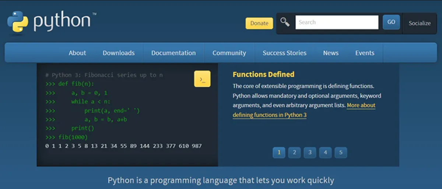Image resolution: width=442 pixels, height=189 pixels.
Task: Click the 'a, b = 0, 1' code line
Action: click(90, 93)
